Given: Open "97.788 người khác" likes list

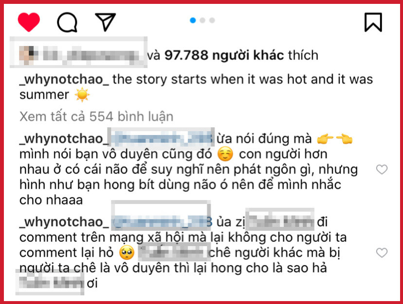Looking at the screenshot, I should (x=224, y=55).
